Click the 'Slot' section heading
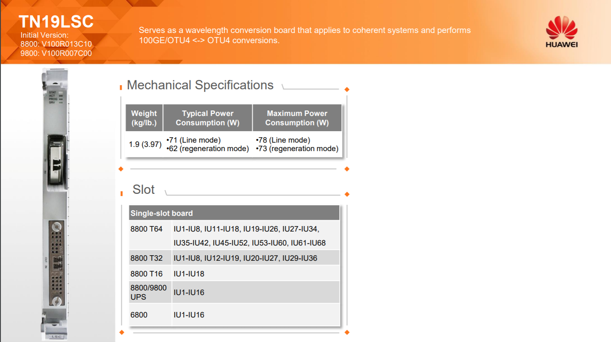Image resolution: width=611 pixels, height=342 pixels. (x=144, y=190)
